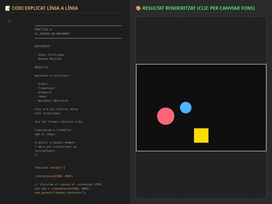The height and width of the screenshot is (204, 272).
Task: Click the 'constantment.' comment line
Action: click(x=45, y=151)
